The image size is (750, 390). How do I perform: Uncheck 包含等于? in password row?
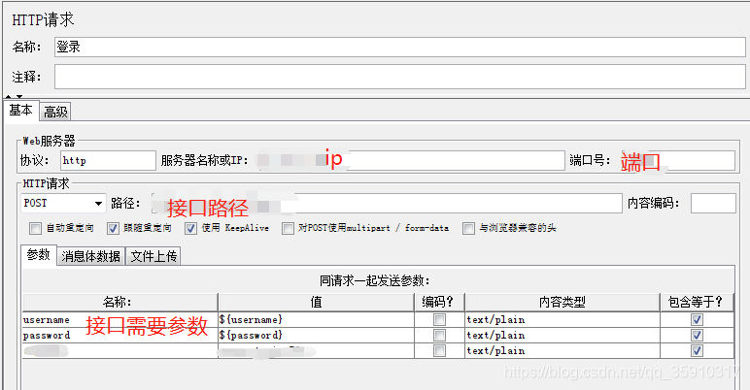tap(697, 335)
